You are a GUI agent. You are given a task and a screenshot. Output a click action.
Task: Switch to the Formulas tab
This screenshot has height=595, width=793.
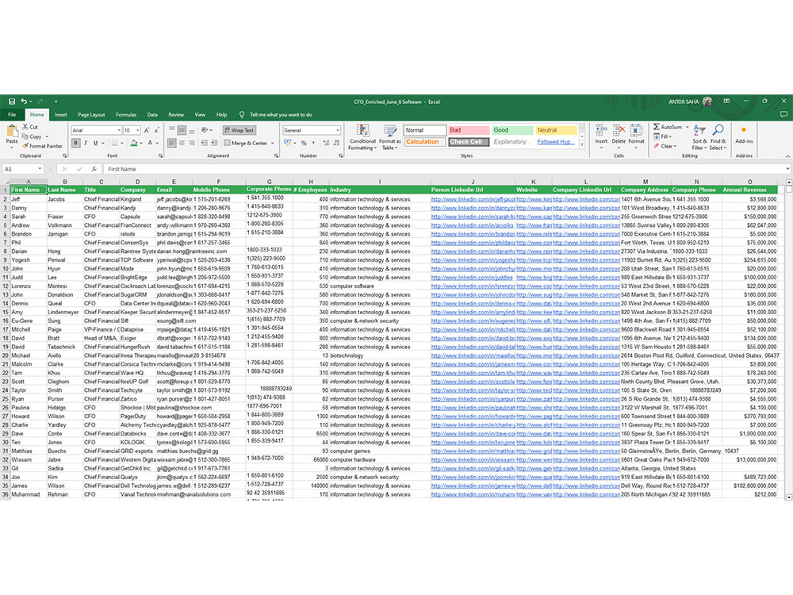[x=126, y=114]
